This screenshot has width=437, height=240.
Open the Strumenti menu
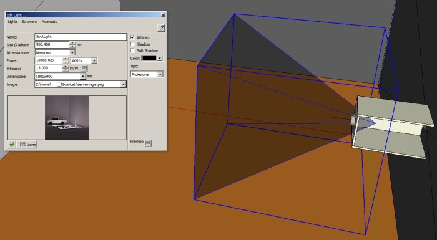[29, 21]
